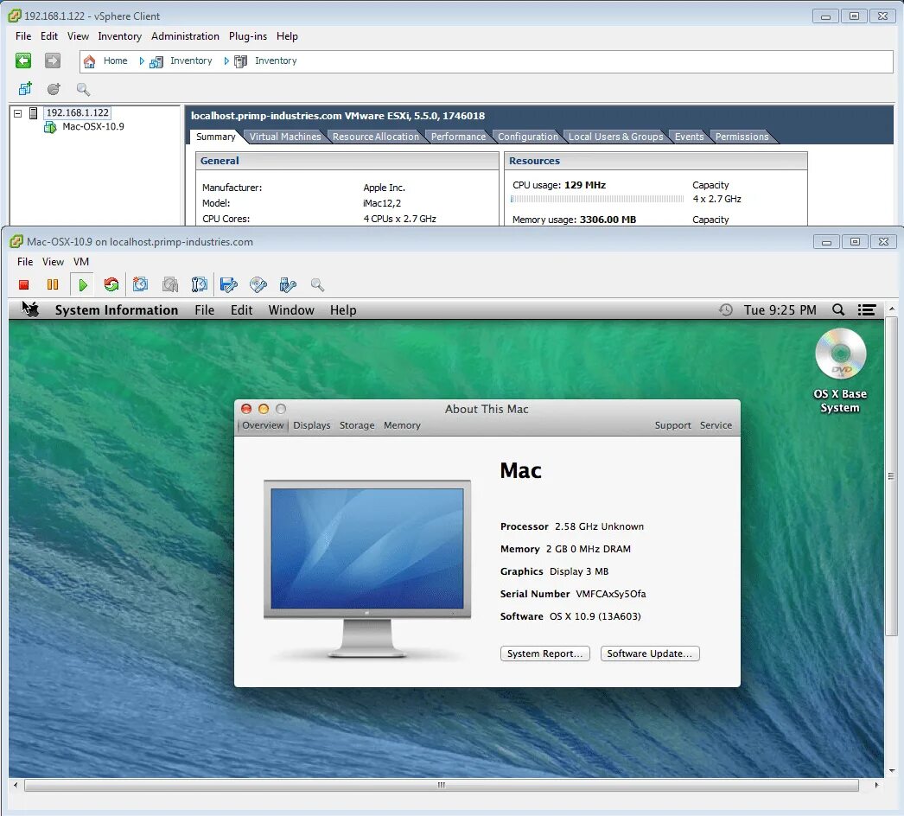Viewport: 904px width, 816px height.
Task: Open the Apple menu in the guest
Action: pos(32,309)
